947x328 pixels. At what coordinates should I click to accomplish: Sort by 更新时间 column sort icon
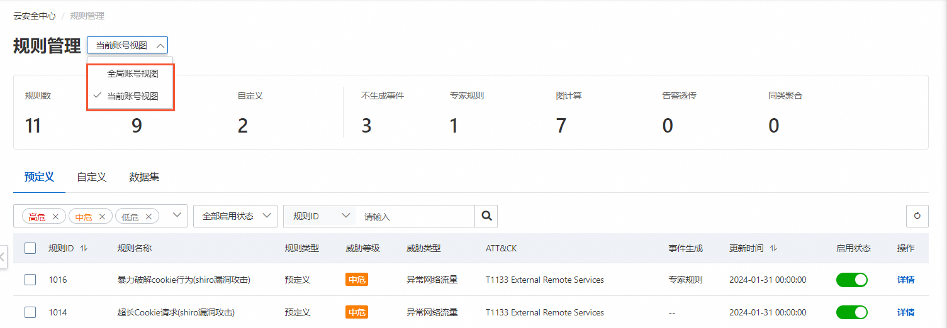(773, 248)
